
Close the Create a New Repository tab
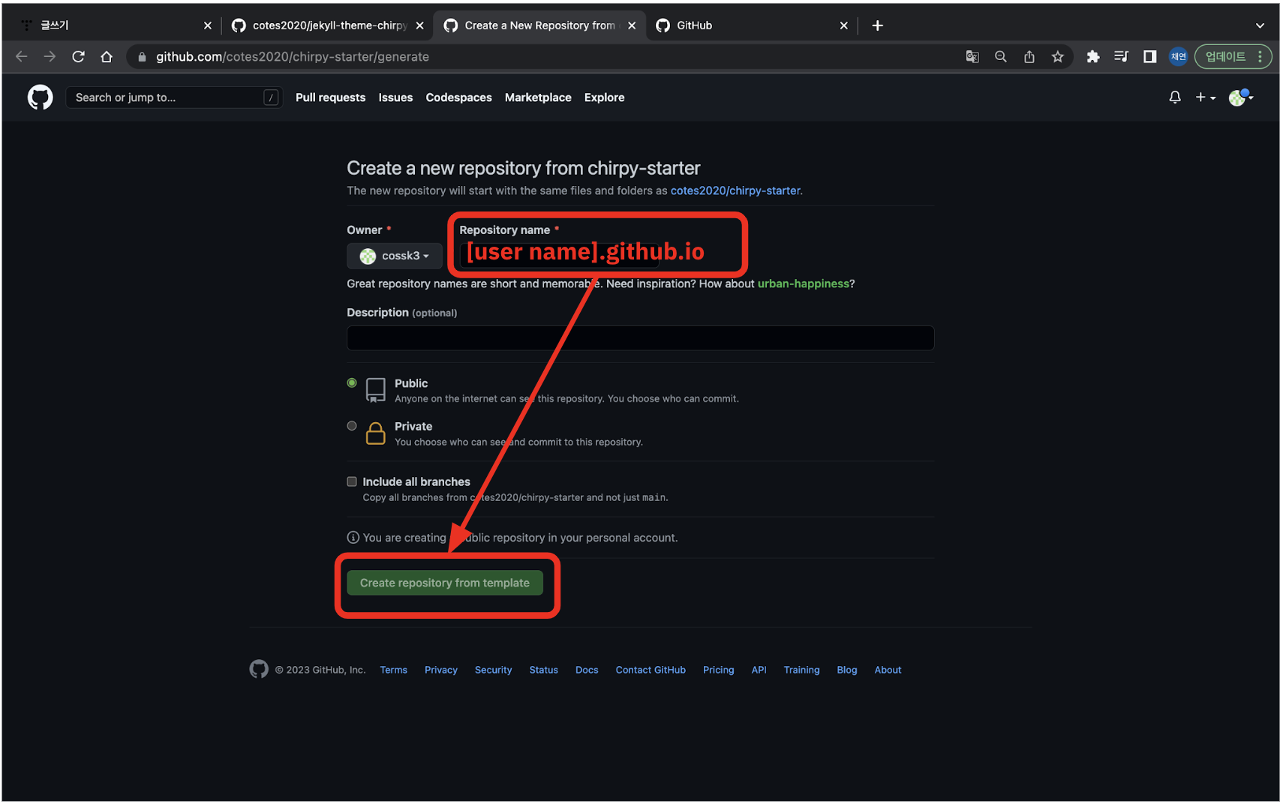tap(632, 25)
